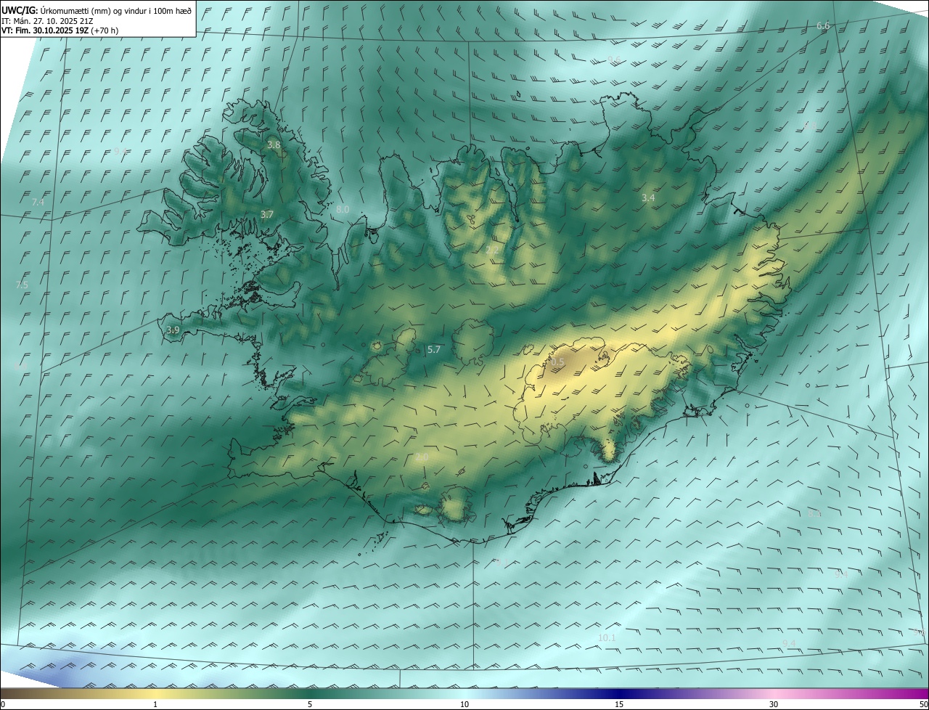The width and height of the screenshot is (929, 710).
Task: Click the valid time line "VT: Fim. 30.10.2025 19Z (+70 h)"
Action: [x=60, y=30]
